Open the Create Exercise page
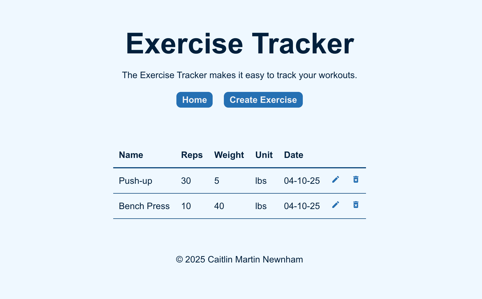Image resolution: width=482 pixels, height=299 pixels. [x=263, y=100]
